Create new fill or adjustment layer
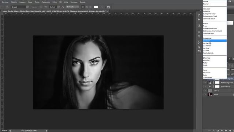The image size is (234, 132). (x=222, y=131)
